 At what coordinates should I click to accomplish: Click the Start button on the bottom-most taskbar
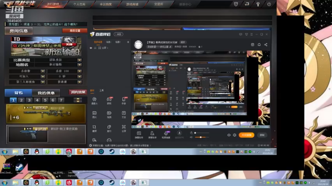(5, 183)
